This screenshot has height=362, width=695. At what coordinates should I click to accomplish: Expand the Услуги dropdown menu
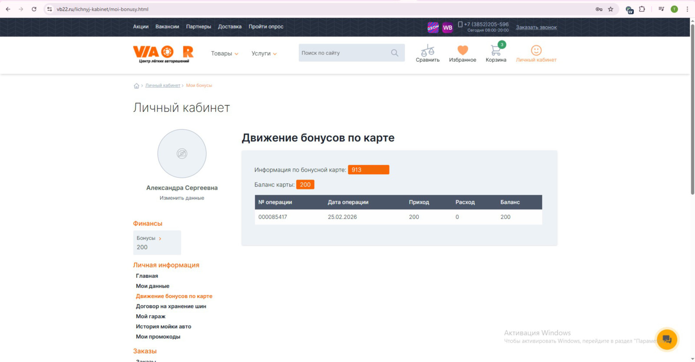click(x=264, y=54)
